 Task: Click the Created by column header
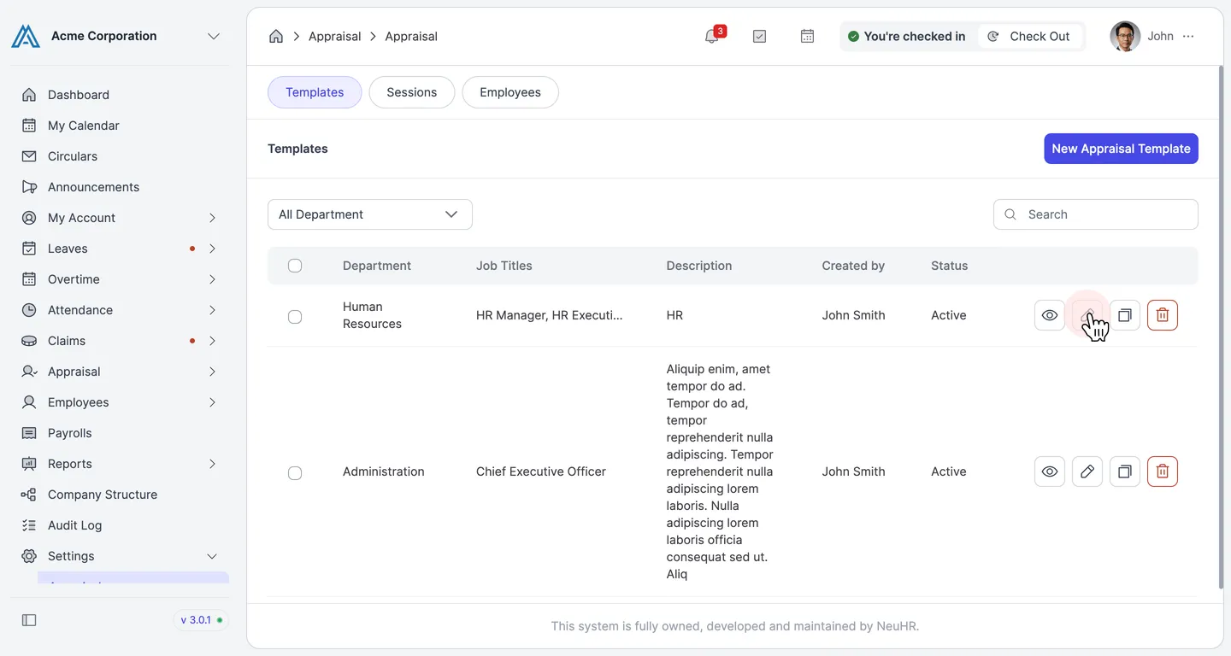pos(853,266)
